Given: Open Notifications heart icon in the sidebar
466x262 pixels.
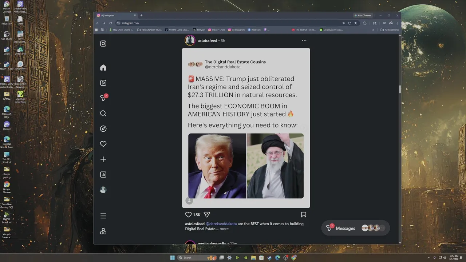Looking at the screenshot, I should (x=103, y=144).
